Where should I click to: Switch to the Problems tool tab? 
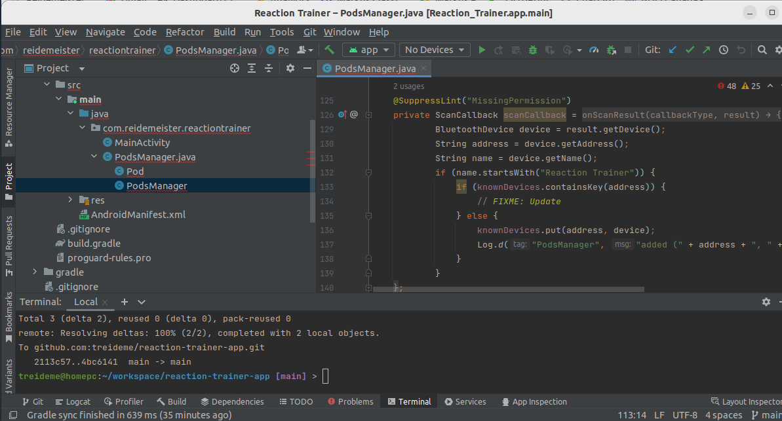click(x=350, y=401)
